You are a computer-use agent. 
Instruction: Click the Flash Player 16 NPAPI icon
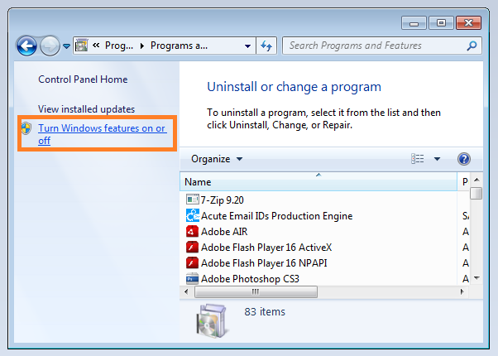coord(192,263)
